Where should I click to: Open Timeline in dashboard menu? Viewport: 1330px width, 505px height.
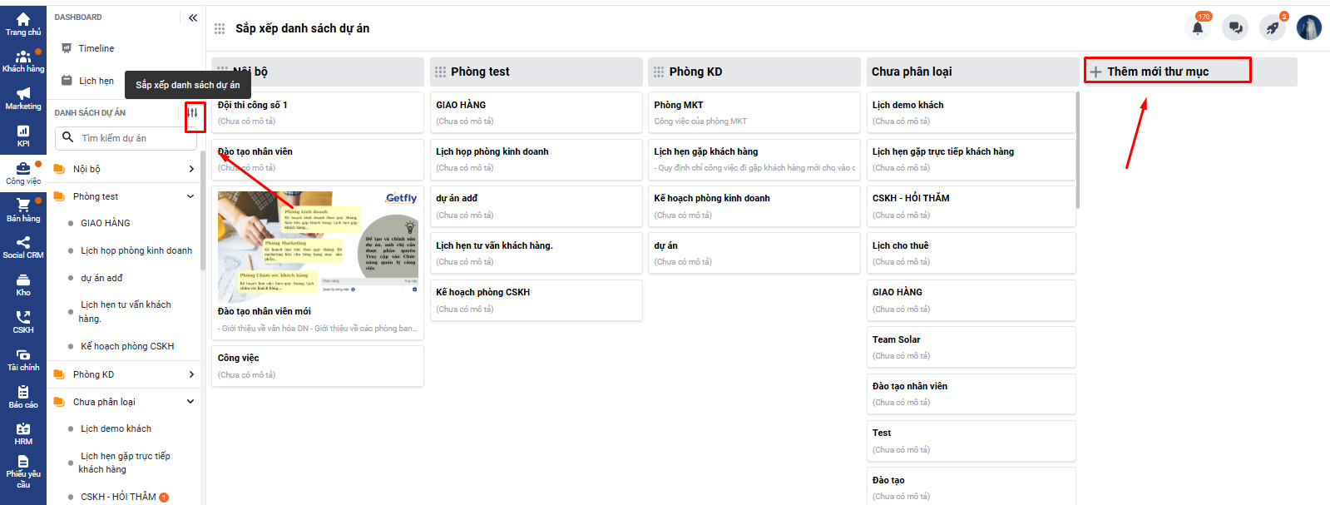96,48
